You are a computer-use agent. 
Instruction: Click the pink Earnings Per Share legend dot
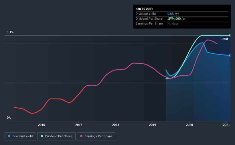point(81,136)
